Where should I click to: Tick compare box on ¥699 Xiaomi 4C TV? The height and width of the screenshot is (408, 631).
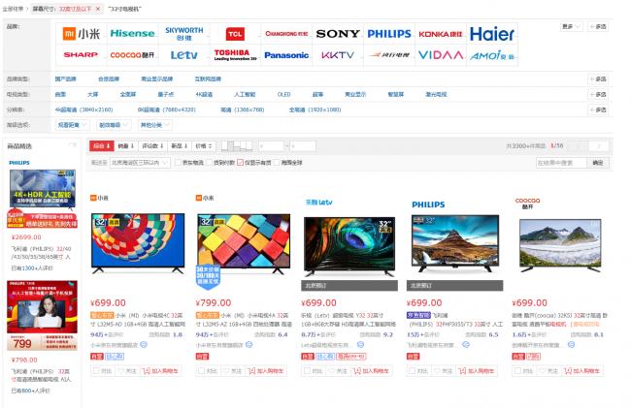click(x=96, y=370)
